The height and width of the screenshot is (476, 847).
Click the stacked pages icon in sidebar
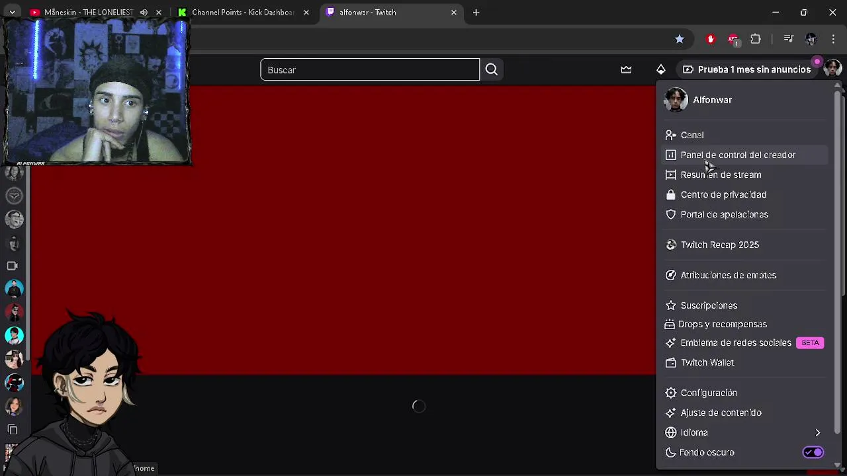click(13, 430)
